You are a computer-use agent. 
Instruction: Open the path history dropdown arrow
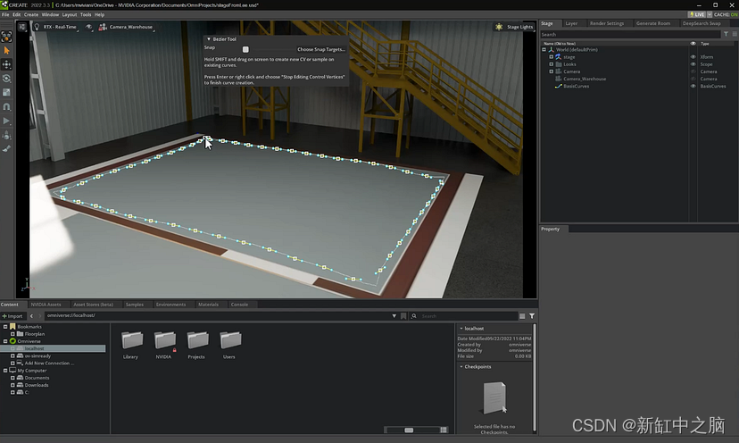click(394, 316)
